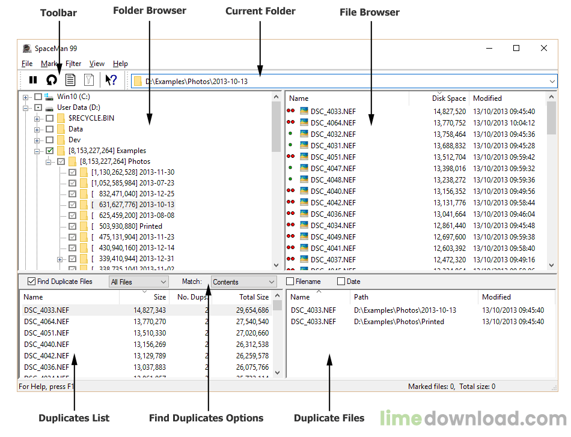Pause the scan with the toolbar pause icon
Image resolution: width=571 pixels, height=437 pixels.
pos(33,80)
